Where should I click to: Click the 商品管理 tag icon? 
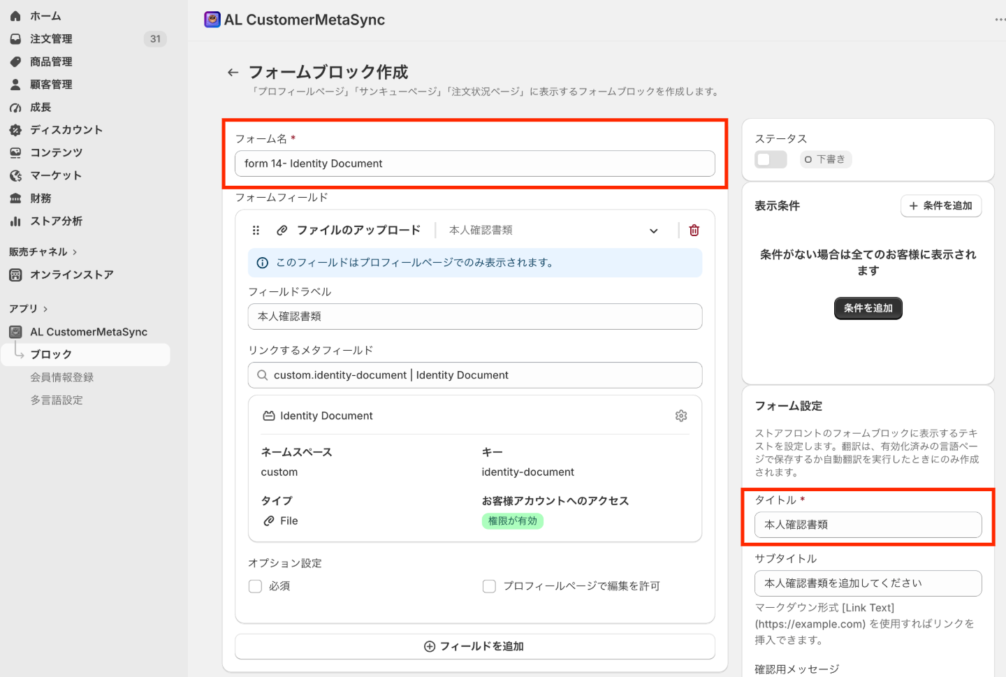point(15,61)
